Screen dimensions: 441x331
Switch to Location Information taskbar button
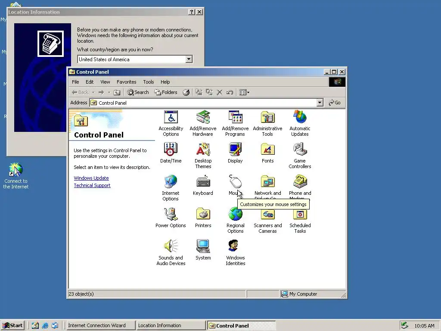tap(171, 325)
